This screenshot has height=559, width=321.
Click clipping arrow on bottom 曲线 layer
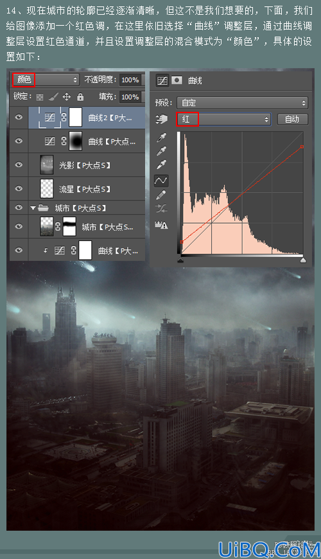45,251
